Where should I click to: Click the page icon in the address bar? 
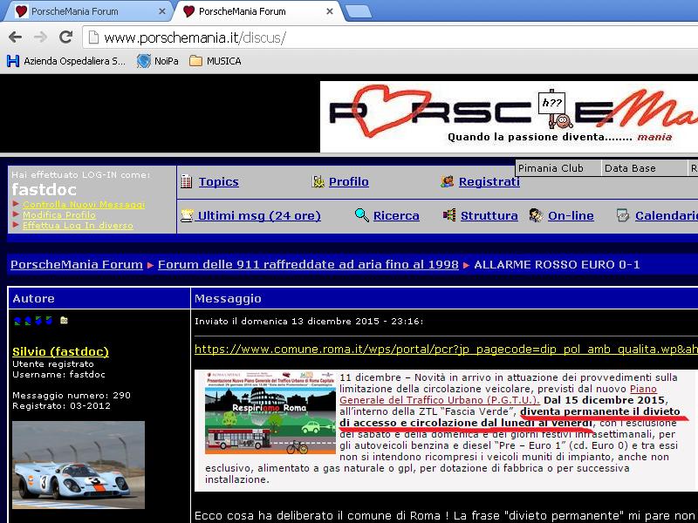93,37
